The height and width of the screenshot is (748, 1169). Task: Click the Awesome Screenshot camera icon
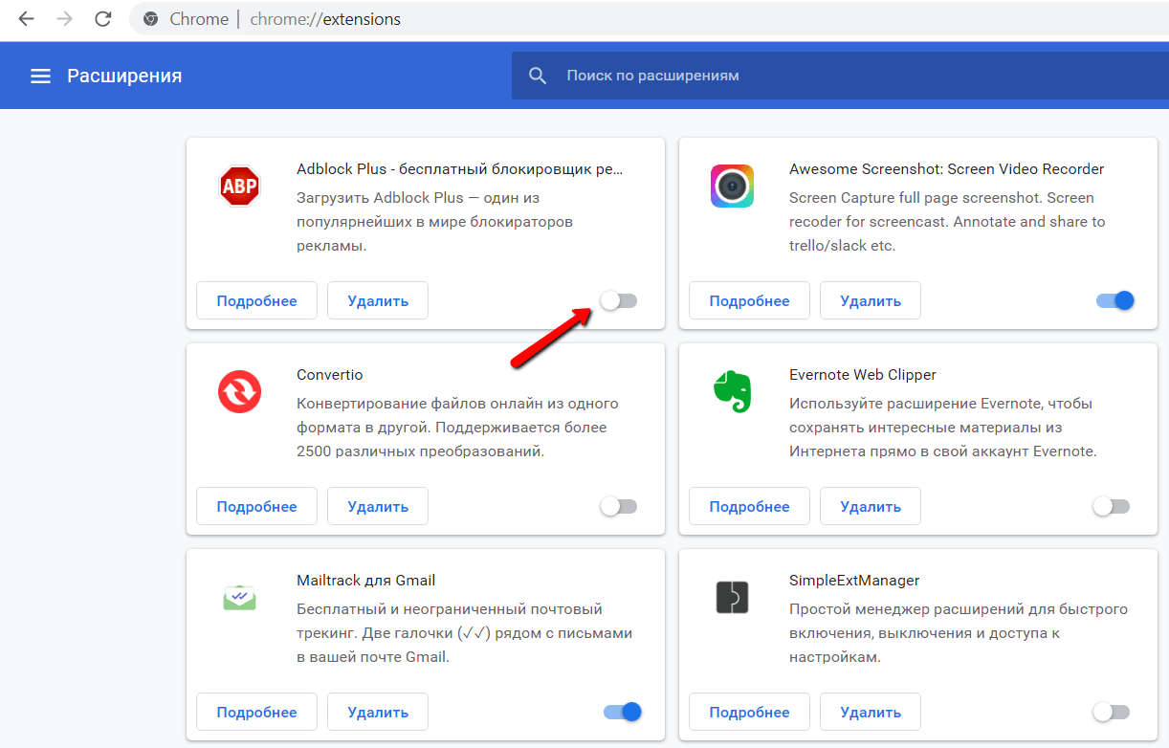732,186
